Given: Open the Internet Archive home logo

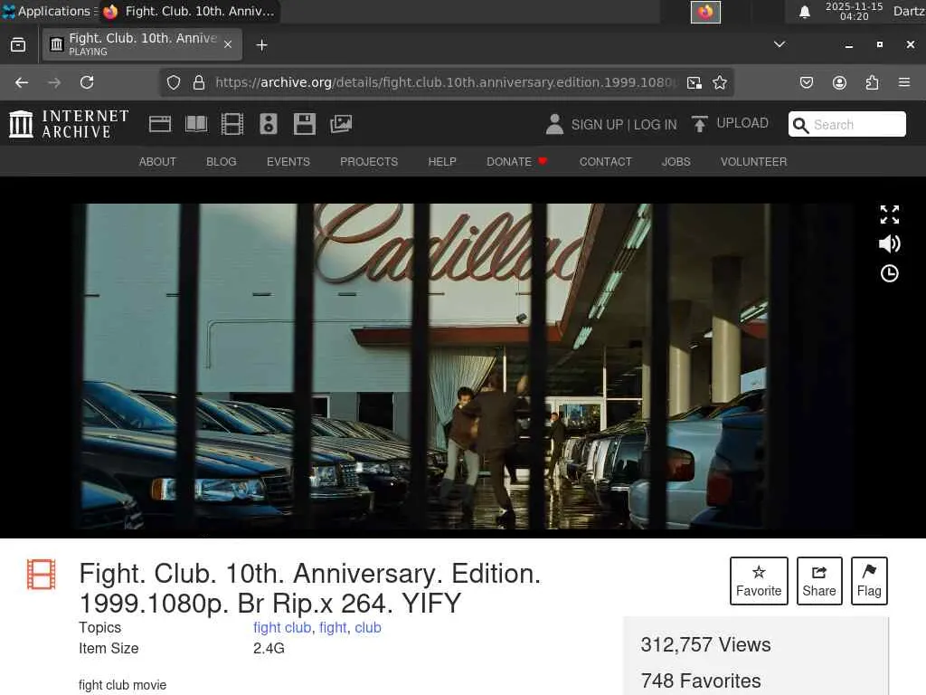Looking at the screenshot, I should 69,124.
